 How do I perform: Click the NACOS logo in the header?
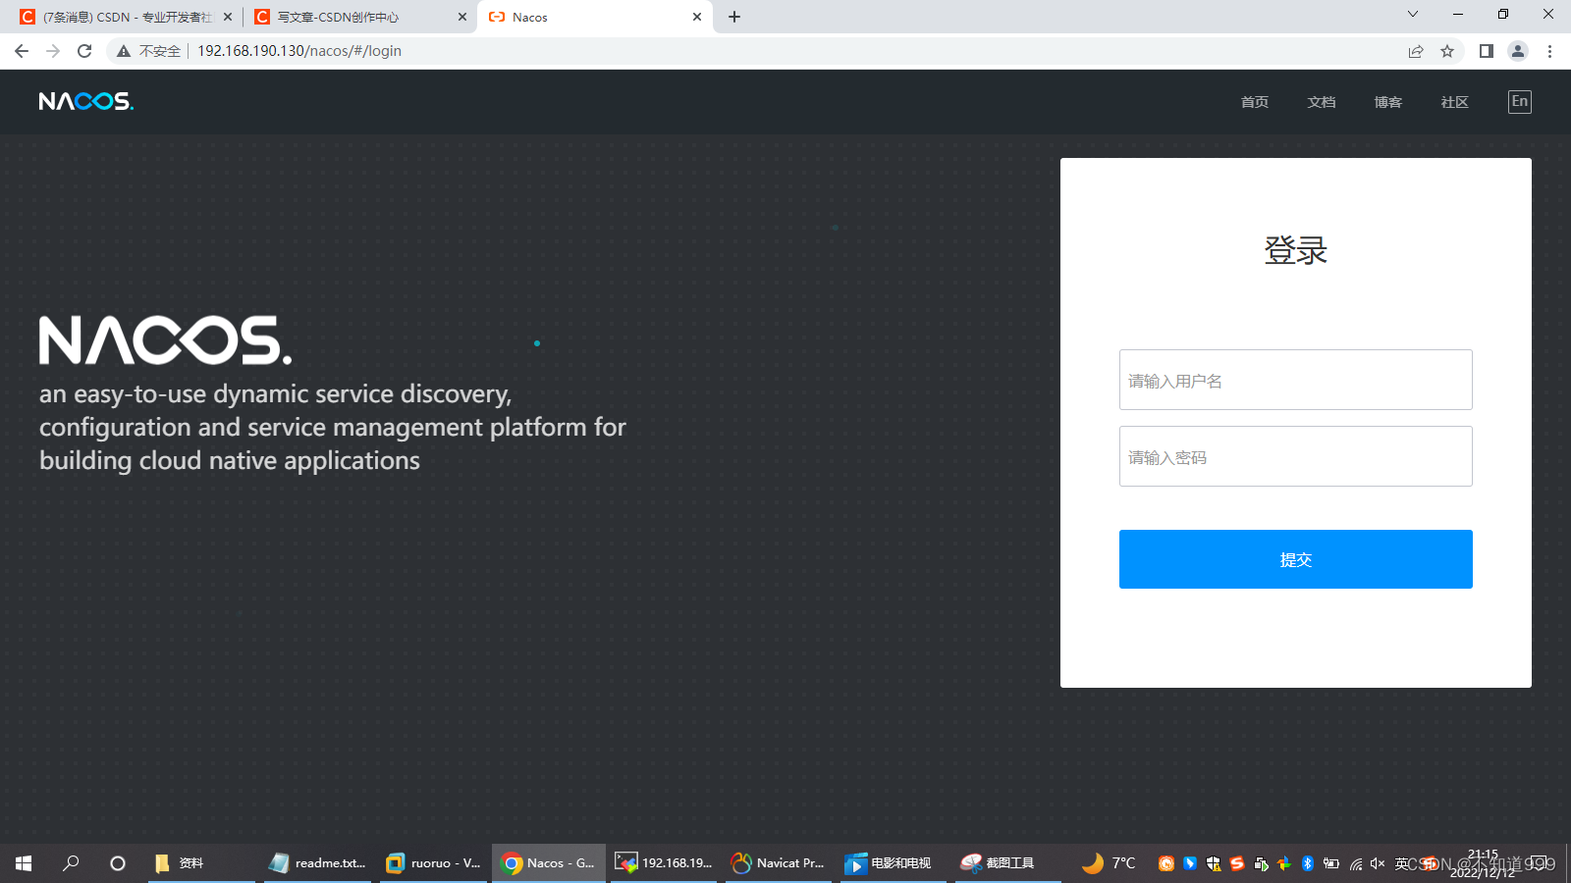pos(86,101)
